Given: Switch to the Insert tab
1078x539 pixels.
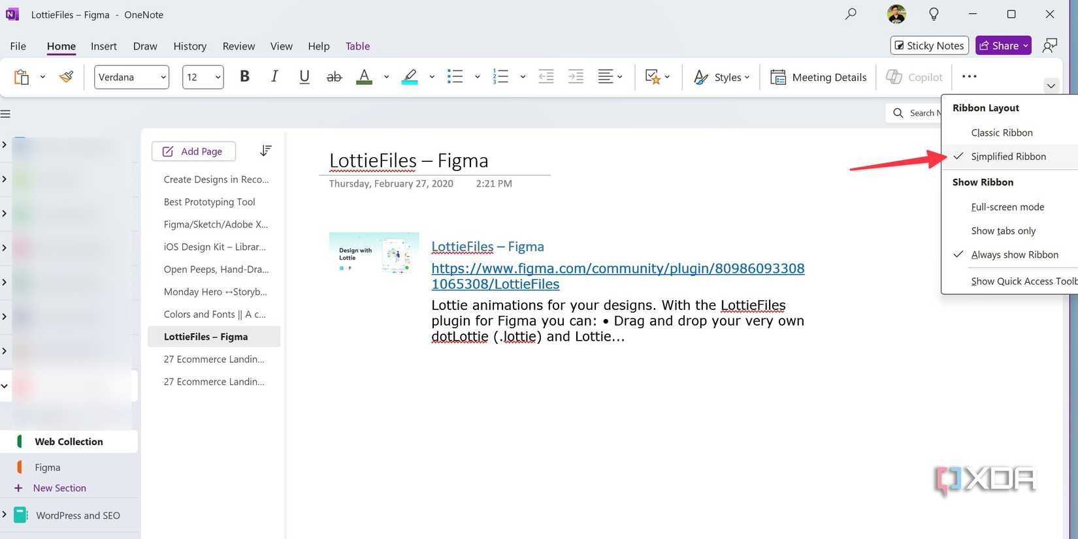Looking at the screenshot, I should (x=104, y=46).
